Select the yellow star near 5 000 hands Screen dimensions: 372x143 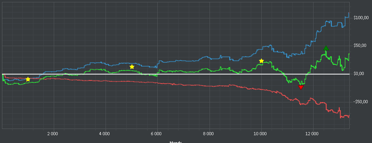click(132, 67)
